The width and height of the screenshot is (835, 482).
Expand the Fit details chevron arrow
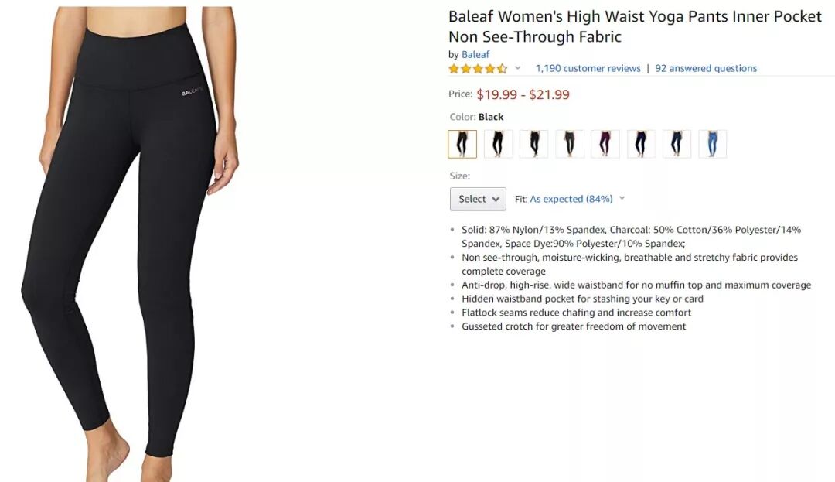pyautogui.click(x=622, y=198)
